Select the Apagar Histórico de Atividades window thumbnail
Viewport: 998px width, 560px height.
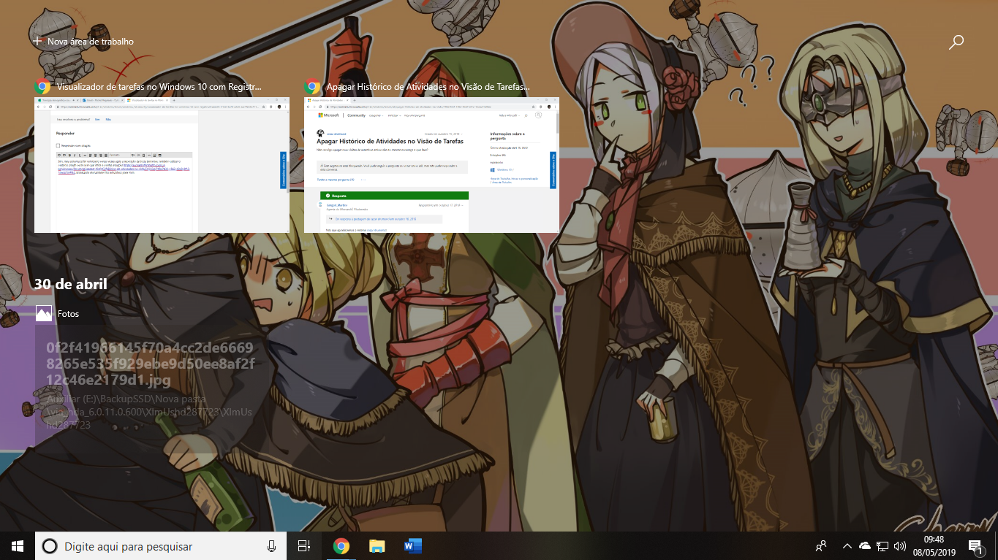tap(431, 164)
